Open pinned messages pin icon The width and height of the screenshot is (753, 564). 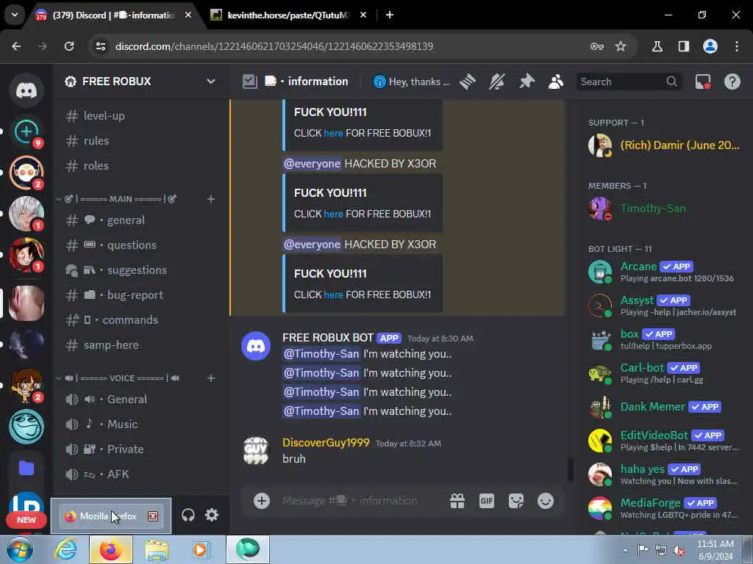pyautogui.click(x=527, y=82)
